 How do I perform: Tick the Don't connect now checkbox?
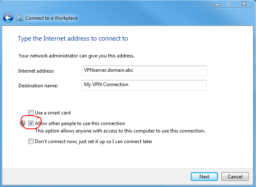point(31,141)
